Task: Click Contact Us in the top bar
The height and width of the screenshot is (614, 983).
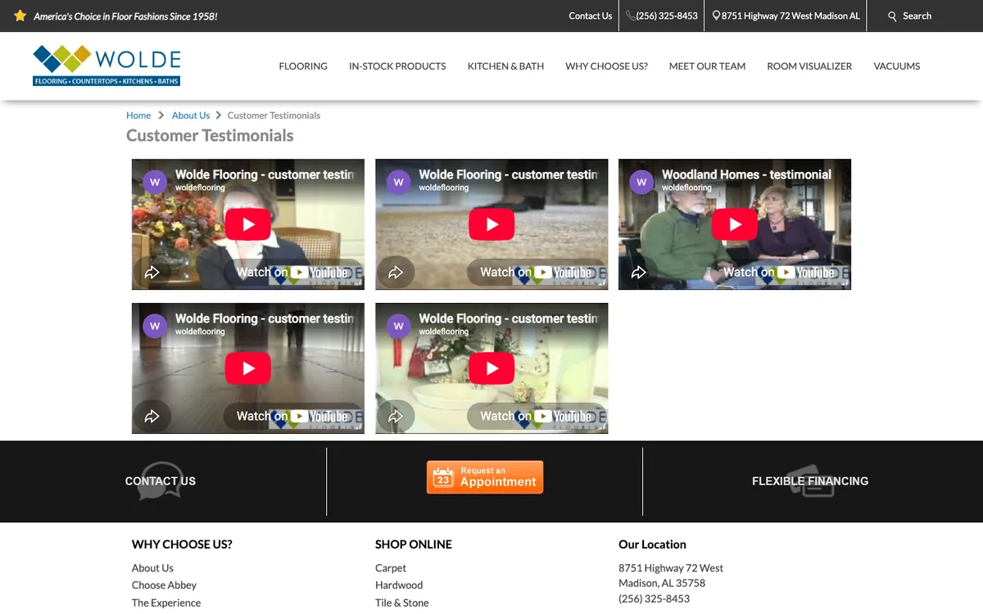Action: [591, 16]
